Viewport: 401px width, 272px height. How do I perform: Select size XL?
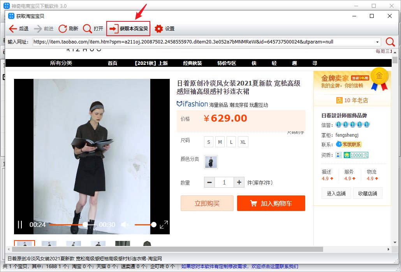[243, 142]
